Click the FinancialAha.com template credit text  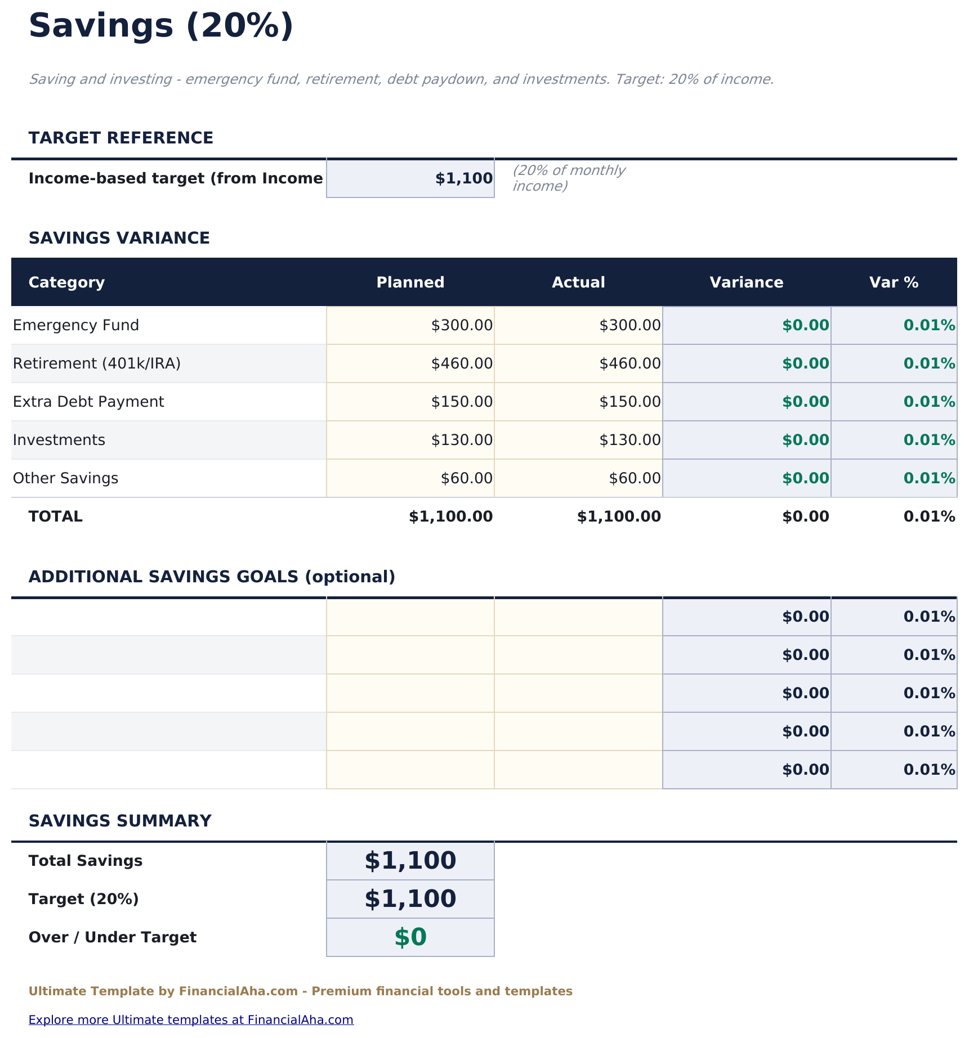301,991
